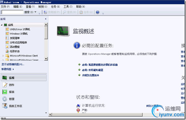
Task: Click the toolbar overflow chevron after Help
Action: 103,14
